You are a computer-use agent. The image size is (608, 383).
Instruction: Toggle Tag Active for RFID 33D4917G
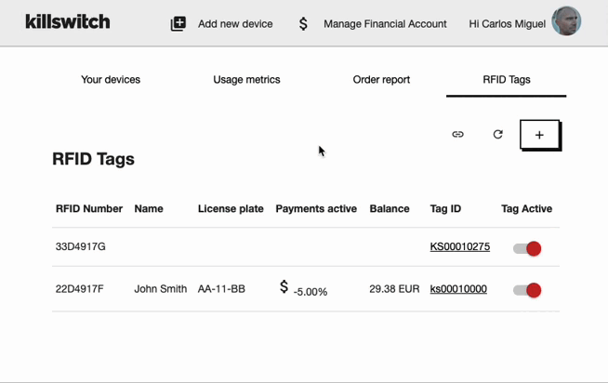pyautogui.click(x=527, y=248)
